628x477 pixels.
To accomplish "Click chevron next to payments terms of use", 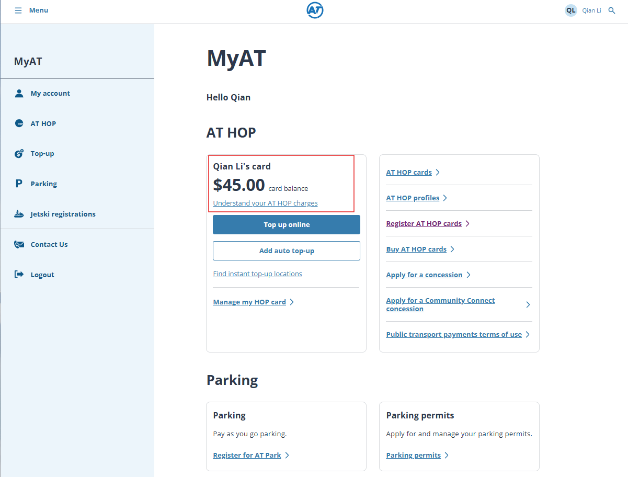I will click(x=528, y=334).
